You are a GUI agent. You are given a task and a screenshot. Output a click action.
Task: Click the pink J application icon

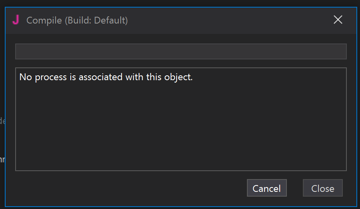point(16,20)
